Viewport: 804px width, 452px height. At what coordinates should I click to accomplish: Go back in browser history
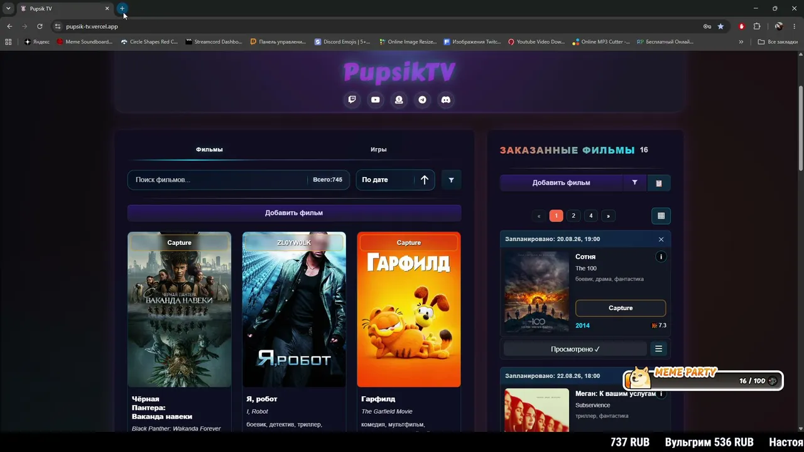point(9,26)
